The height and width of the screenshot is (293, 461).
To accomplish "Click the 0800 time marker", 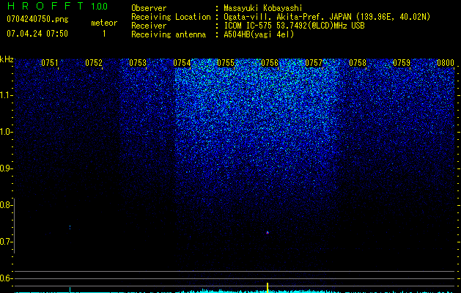I will (446, 63).
